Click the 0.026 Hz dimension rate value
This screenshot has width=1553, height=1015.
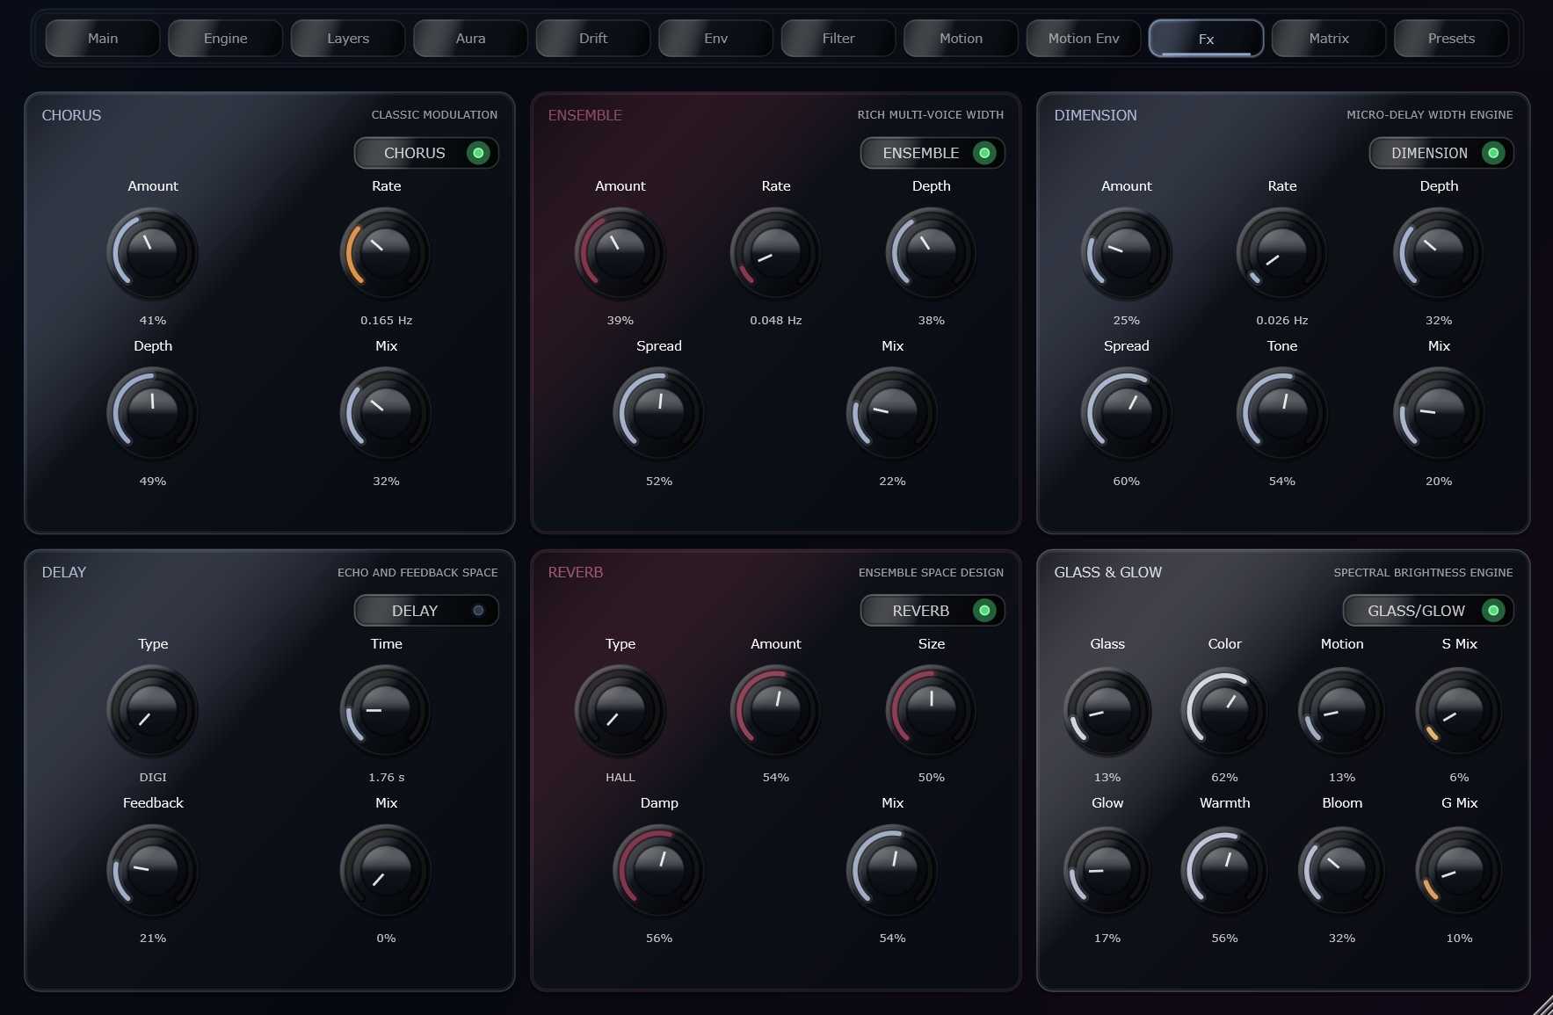(x=1281, y=321)
